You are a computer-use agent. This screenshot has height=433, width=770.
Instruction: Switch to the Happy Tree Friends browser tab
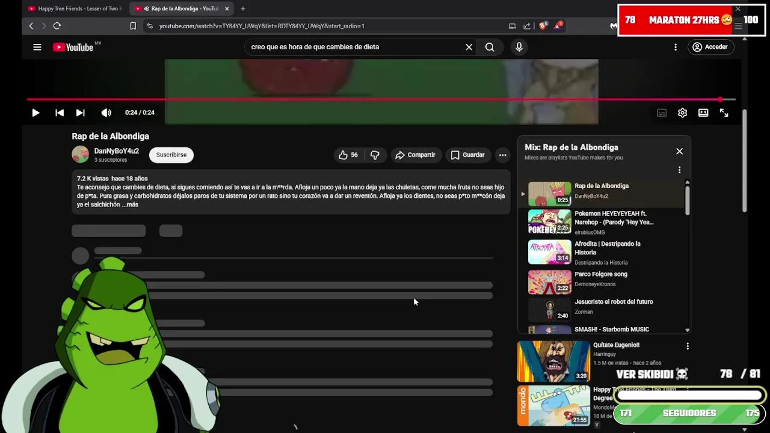(75, 8)
